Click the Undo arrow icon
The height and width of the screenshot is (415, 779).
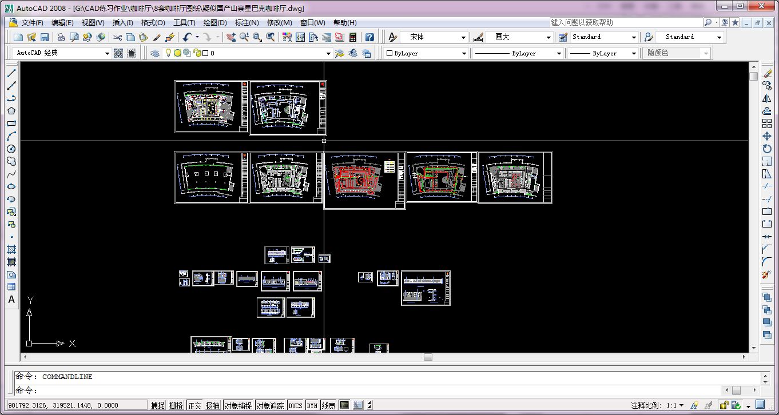(x=186, y=37)
